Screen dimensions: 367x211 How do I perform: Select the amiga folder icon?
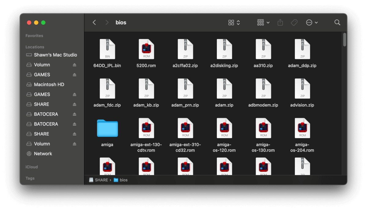point(107,128)
